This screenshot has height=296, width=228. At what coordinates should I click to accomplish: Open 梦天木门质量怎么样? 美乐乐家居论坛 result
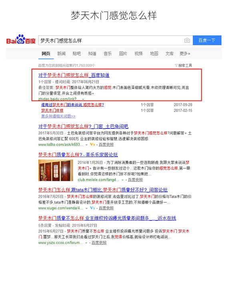(x=78, y=155)
